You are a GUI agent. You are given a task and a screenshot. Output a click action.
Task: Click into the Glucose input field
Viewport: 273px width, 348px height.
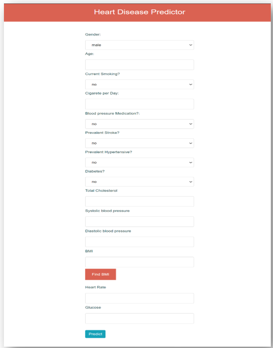(140, 319)
